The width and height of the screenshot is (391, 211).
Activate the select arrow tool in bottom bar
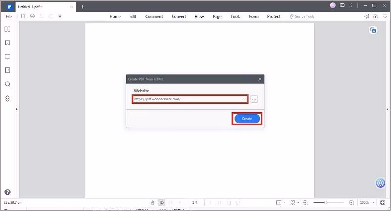tap(162, 203)
